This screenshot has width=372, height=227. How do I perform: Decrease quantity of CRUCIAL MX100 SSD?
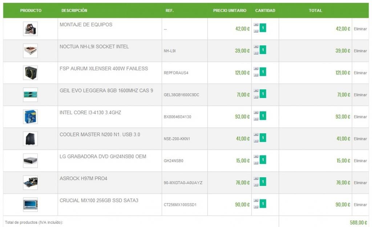256,207
